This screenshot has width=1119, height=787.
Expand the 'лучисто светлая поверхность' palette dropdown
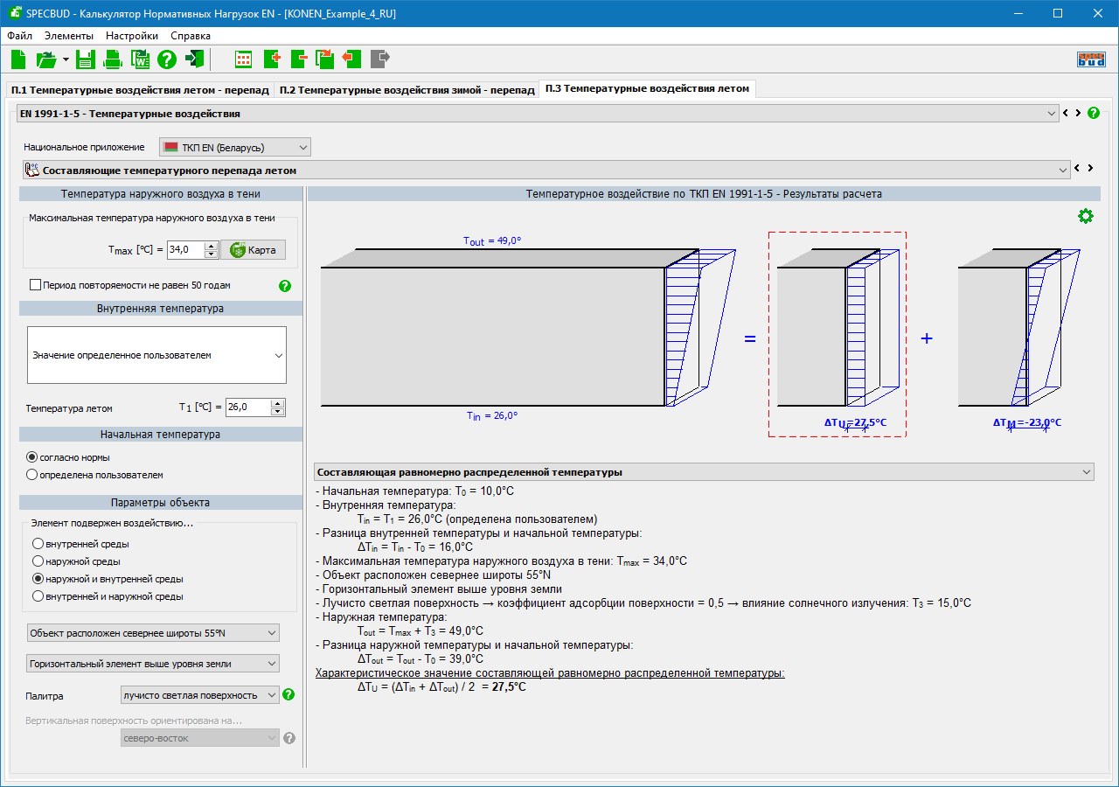point(199,695)
